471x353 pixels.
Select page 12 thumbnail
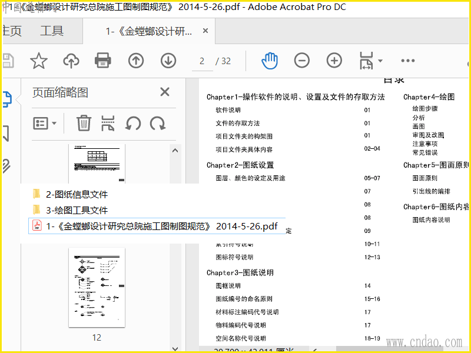point(97,288)
